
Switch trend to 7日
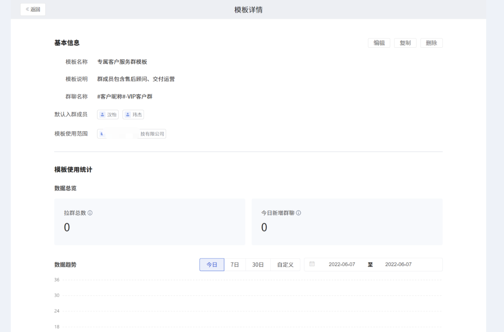[x=235, y=264]
